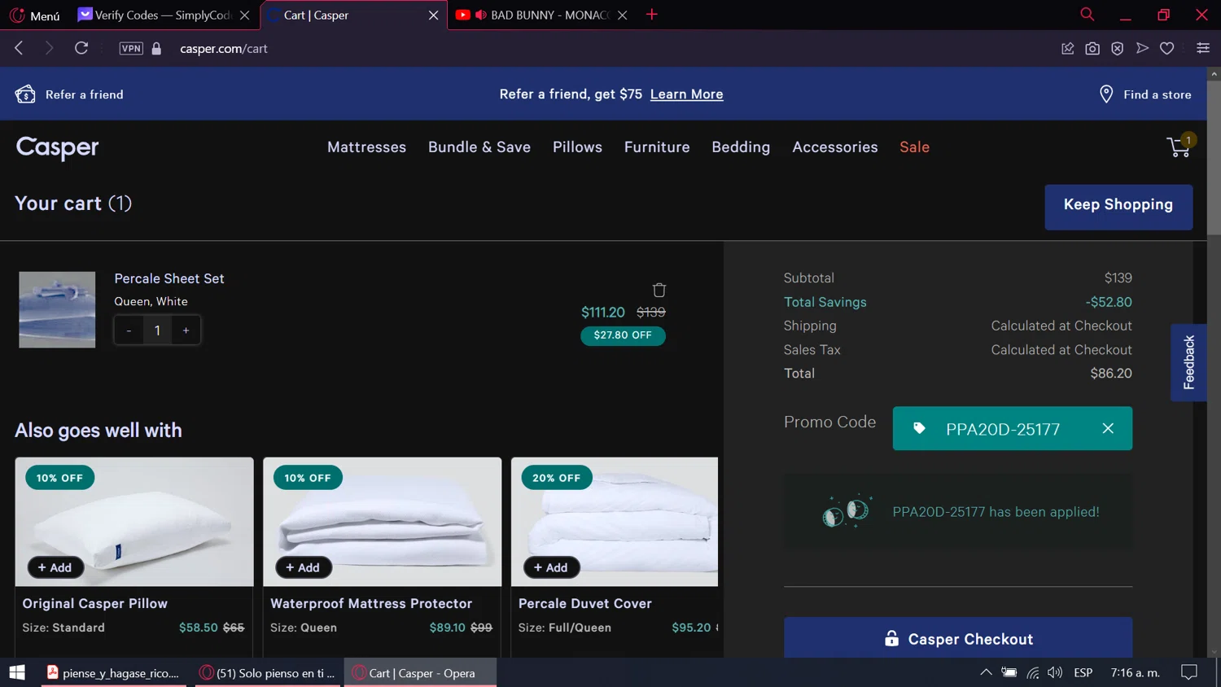The image size is (1221, 687).
Task: Open the Wi-Fi network tray icon
Action: coord(1032,672)
